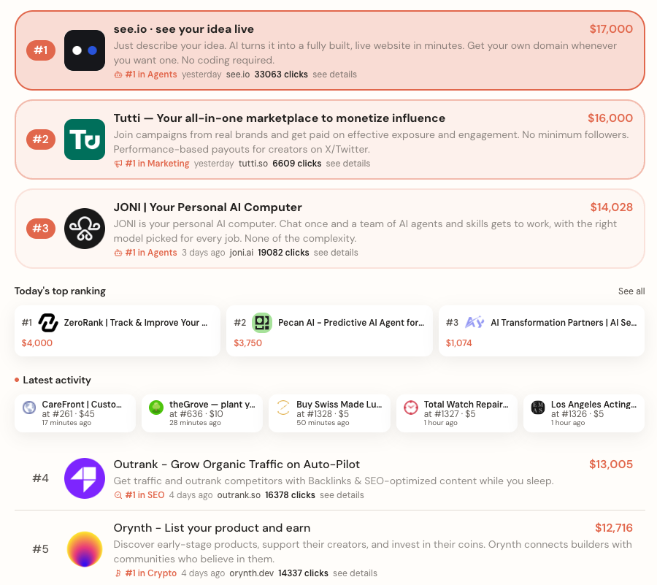Screen dimensions: 657x585
Task: Open See all top rankings
Action: point(631,291)
